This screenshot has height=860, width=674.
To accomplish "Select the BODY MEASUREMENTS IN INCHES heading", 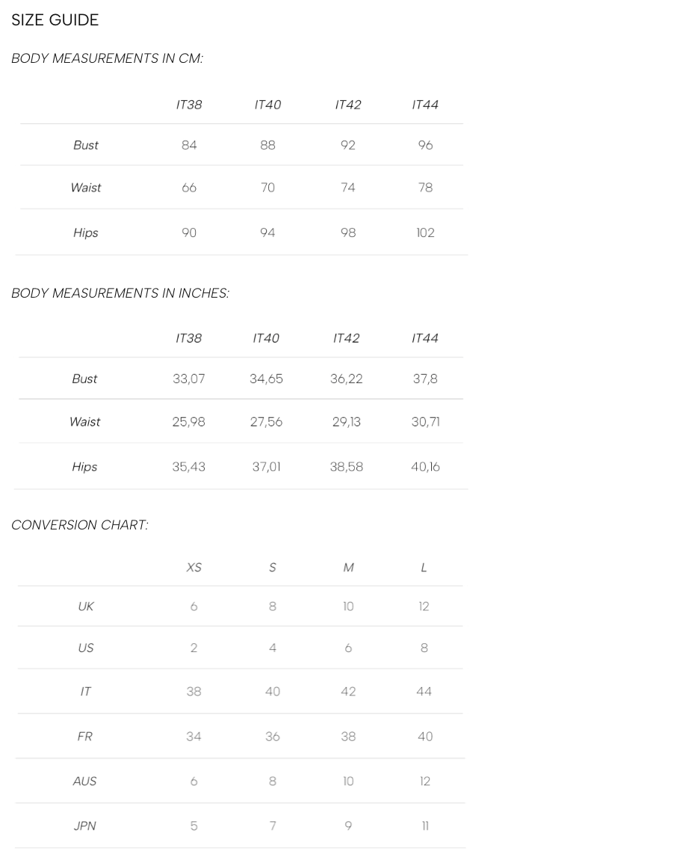I will (x=120, y=293).
